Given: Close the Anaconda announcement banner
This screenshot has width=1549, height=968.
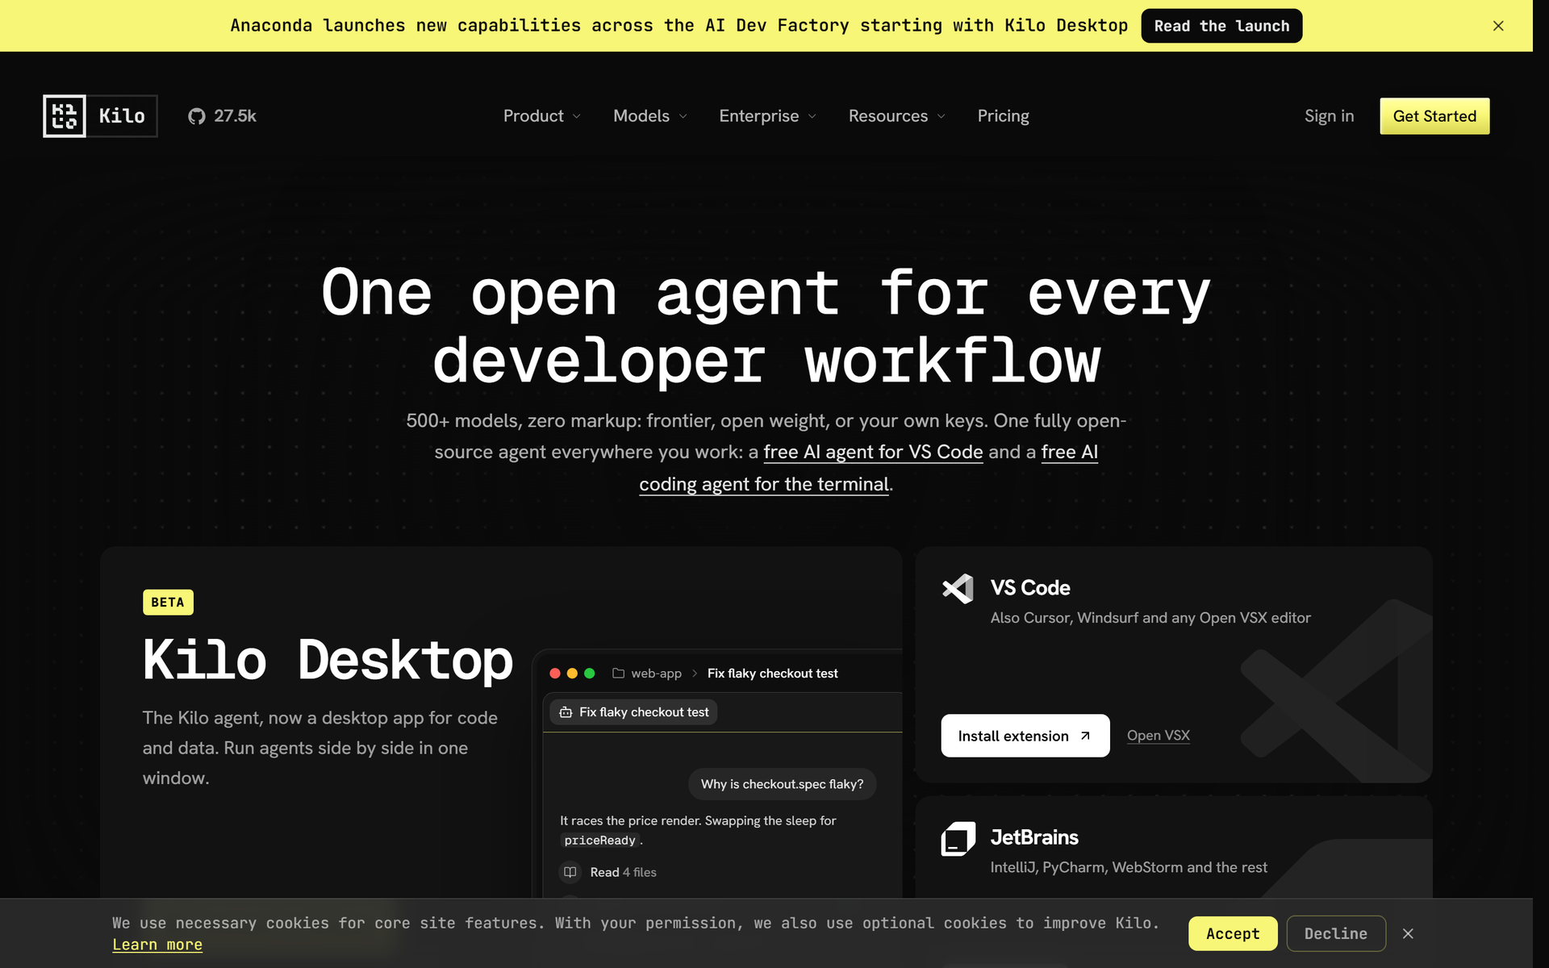Looking at the screenshot, I should 1498,26.
